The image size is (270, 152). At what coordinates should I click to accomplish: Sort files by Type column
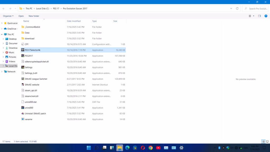94,21
